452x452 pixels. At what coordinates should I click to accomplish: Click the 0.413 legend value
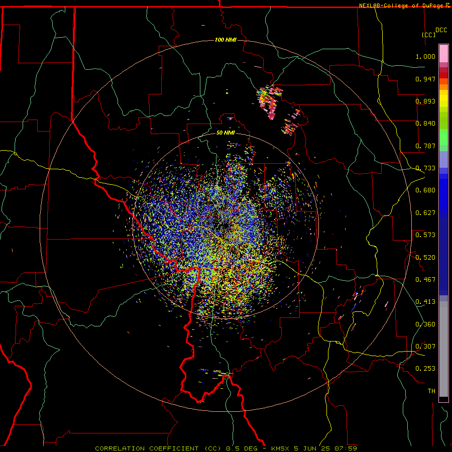425,302
